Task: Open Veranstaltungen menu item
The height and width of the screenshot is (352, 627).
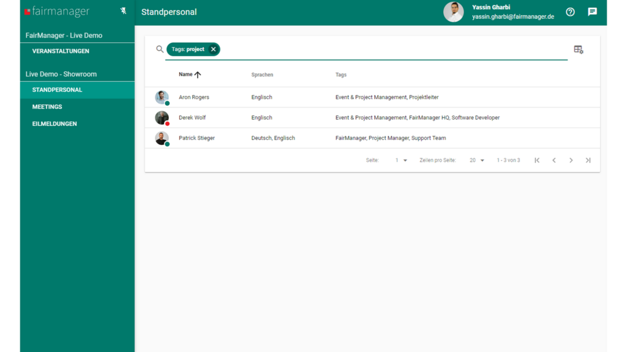Action: (61, 51)
